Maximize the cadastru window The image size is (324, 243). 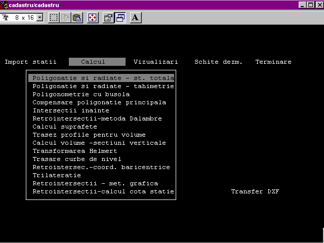point(310,5)
